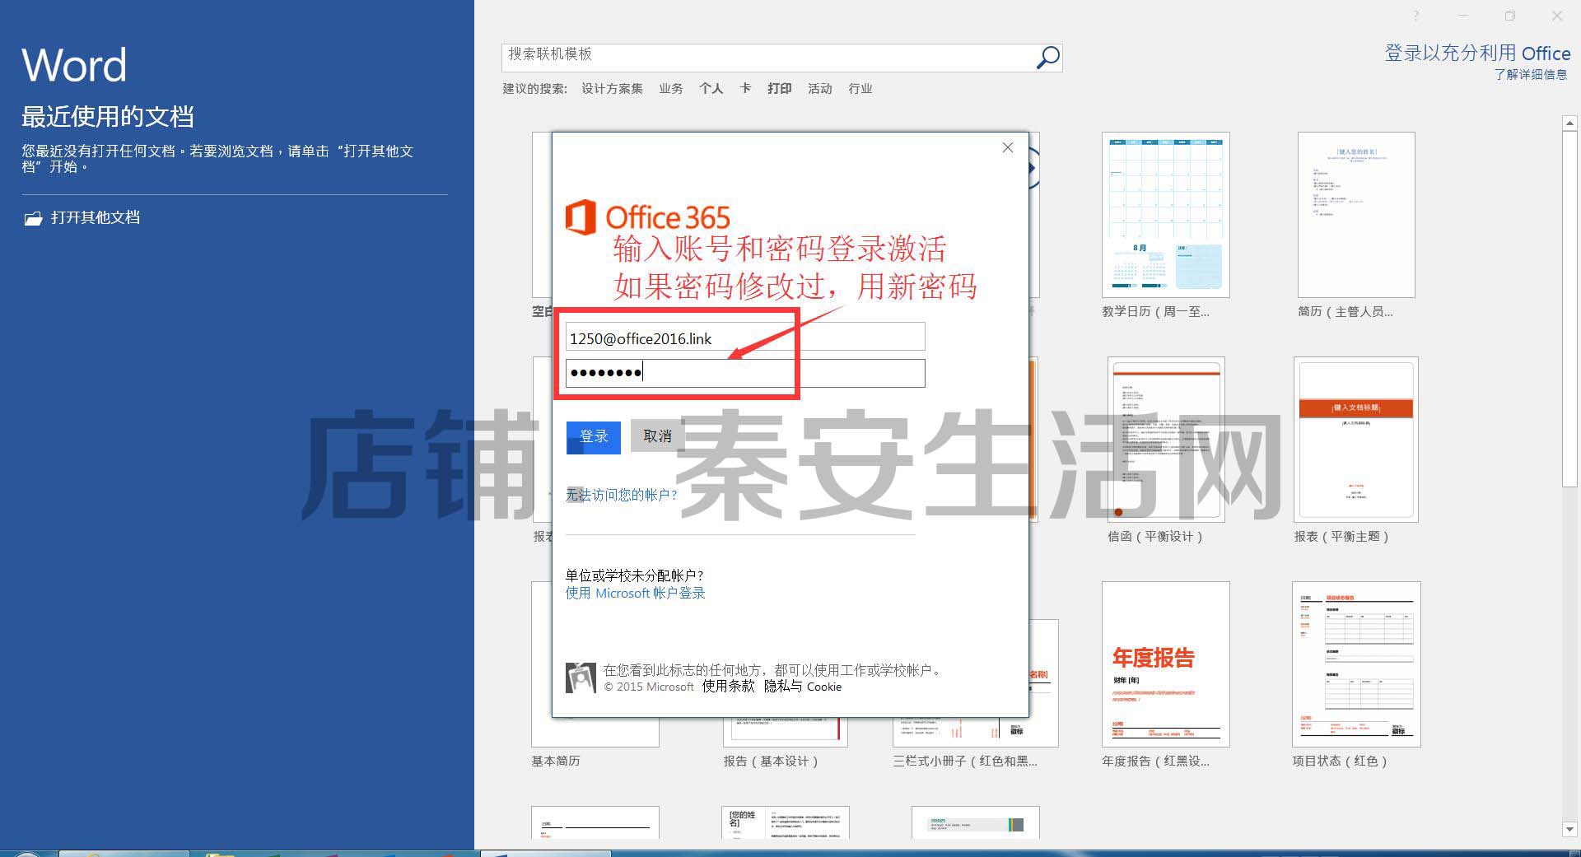Open the 年度报告 template thumbnail

click(x=1165, y=664)
